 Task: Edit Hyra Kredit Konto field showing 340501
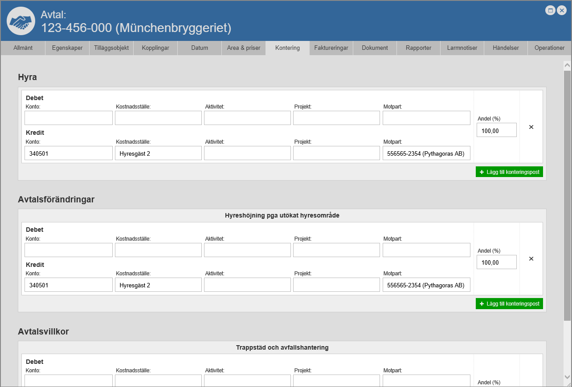tap(69, 153)
